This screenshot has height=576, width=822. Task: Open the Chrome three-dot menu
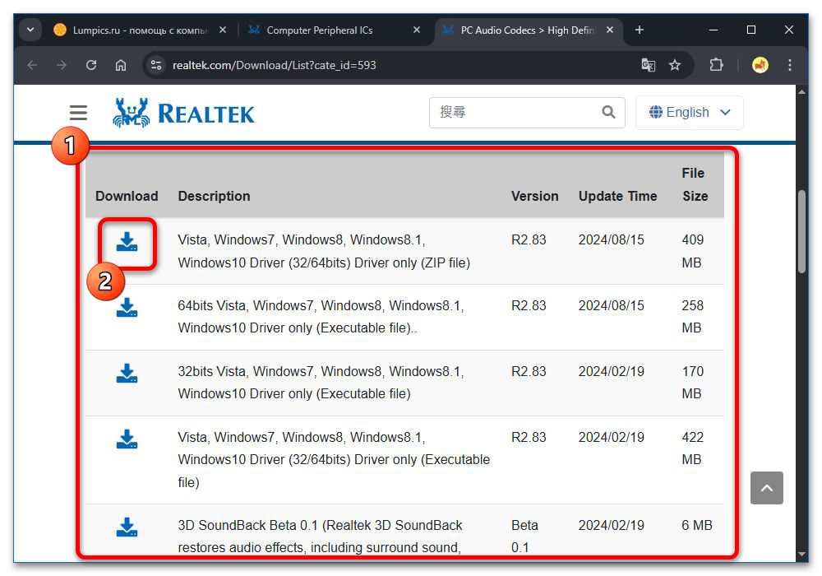point(789,65)
